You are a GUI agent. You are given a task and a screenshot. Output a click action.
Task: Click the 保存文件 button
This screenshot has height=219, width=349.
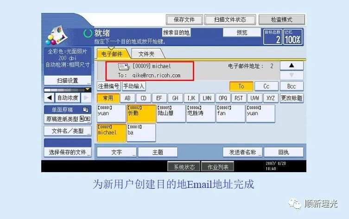184,19
